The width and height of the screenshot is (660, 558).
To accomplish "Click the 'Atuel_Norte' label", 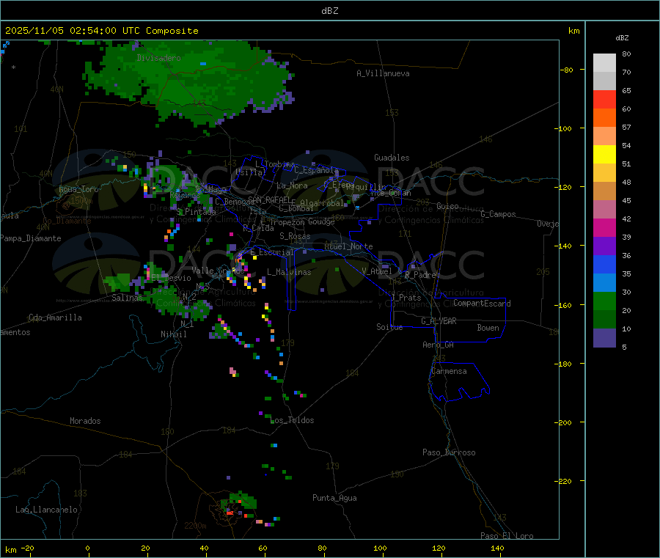I will (348, 246).
